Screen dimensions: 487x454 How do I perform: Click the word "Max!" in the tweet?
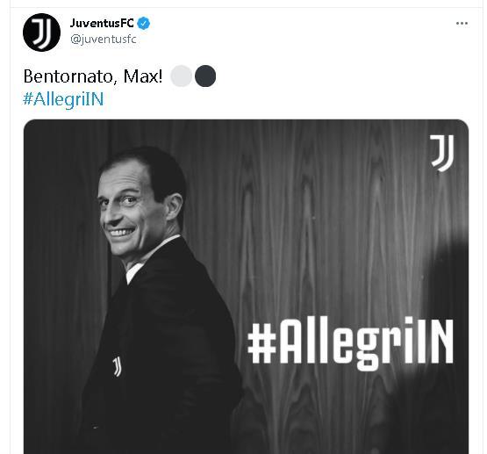coord(143,76)
